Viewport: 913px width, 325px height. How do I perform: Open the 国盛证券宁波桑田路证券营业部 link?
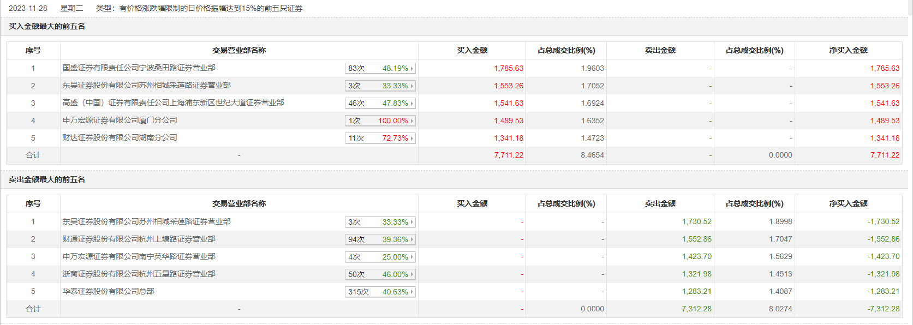tap(139, 68)
